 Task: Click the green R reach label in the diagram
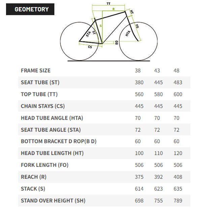click(113, 9)
